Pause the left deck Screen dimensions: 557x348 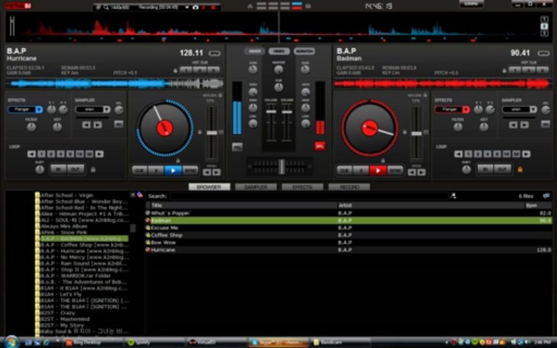click(156, 171)
